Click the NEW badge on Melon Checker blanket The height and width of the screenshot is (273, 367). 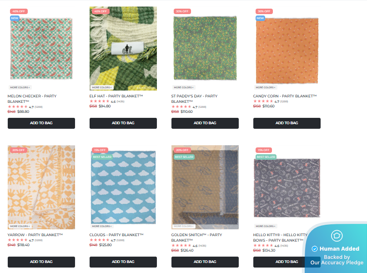15,18
